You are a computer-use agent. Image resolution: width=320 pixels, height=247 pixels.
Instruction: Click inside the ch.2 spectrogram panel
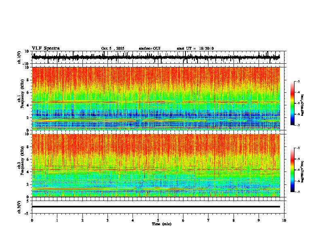[x=156, y=165]
